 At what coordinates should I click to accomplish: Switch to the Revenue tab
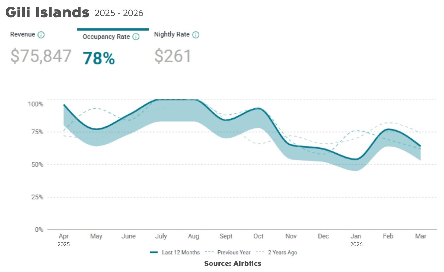pyautogui.click(x=22, y=34)
